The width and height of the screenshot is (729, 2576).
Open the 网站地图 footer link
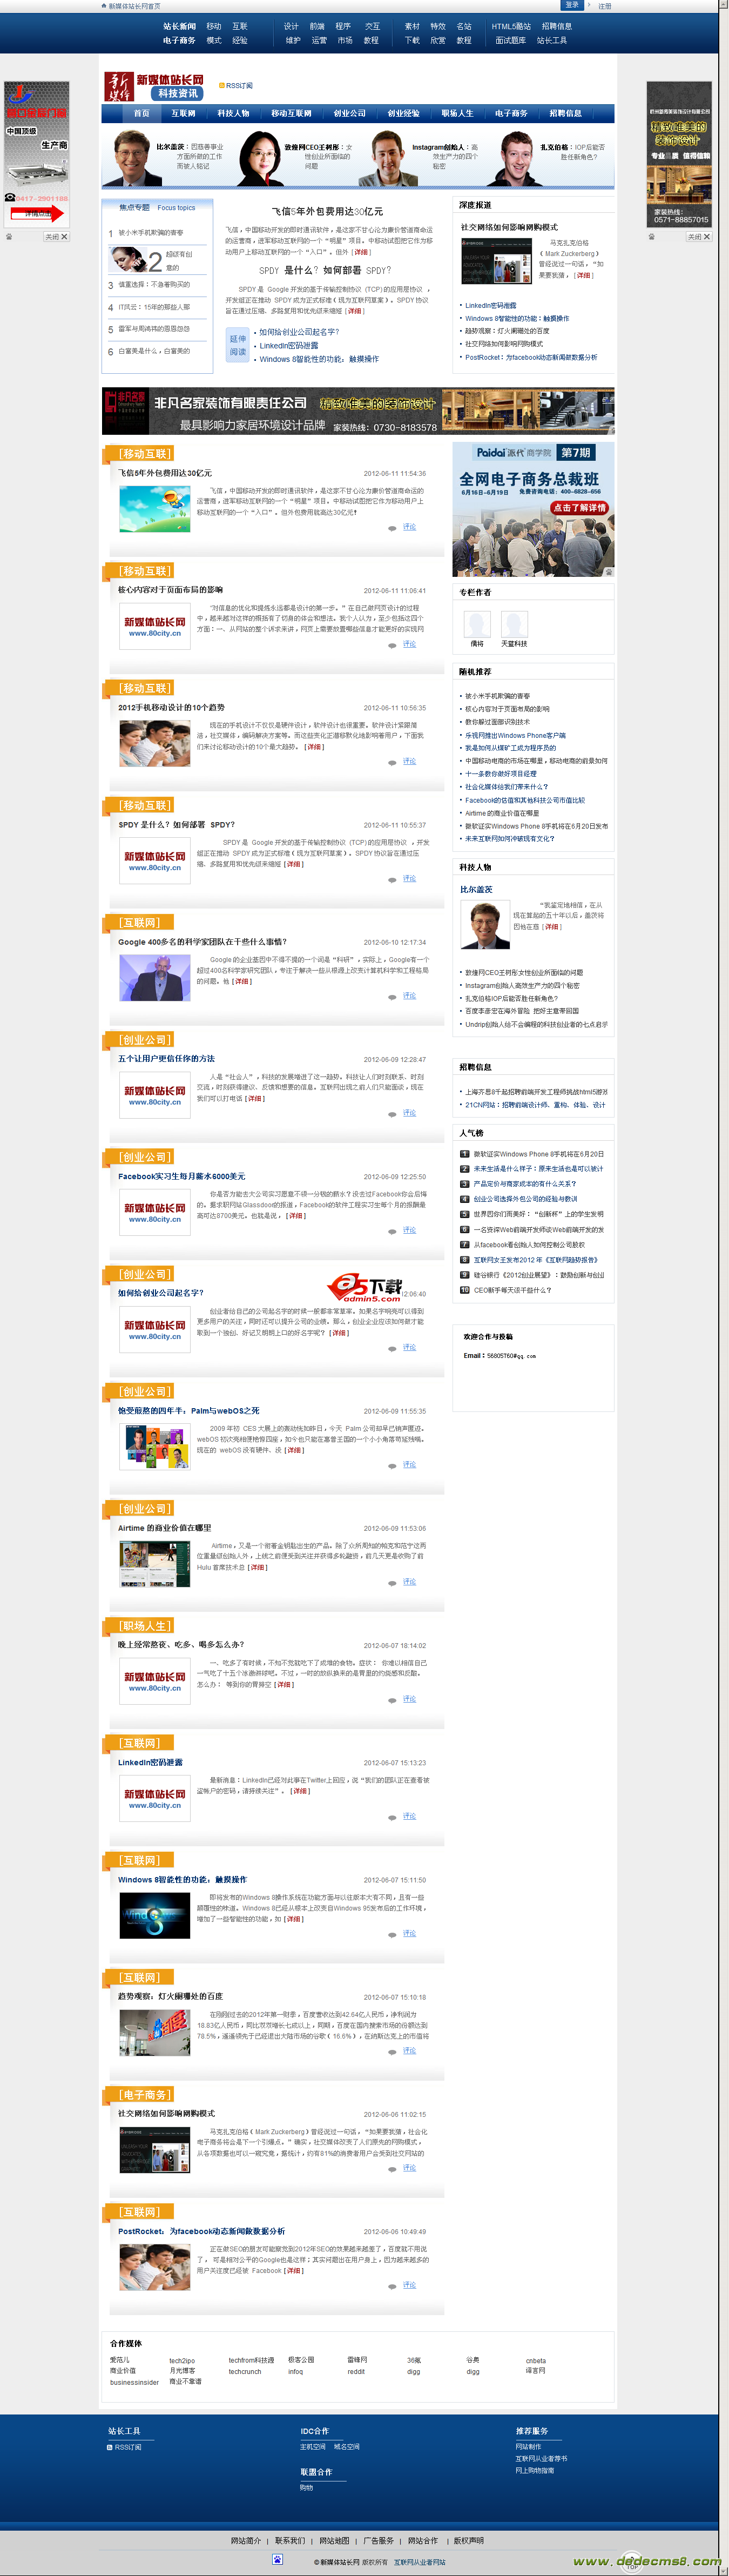click(x=334, y=2540)
